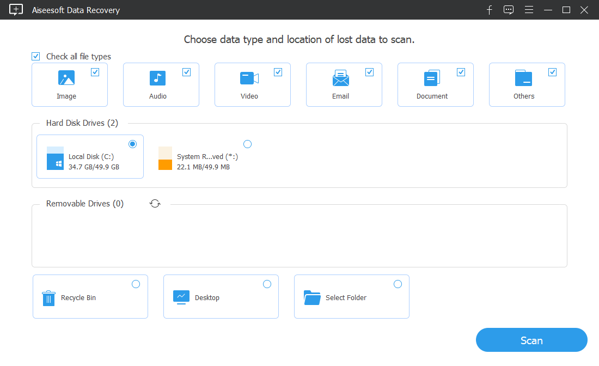Click the 'Email' label text
Image resolution: width=599 pixels, height=366 pixels.
pyautogui.click(x=340, y=96)
